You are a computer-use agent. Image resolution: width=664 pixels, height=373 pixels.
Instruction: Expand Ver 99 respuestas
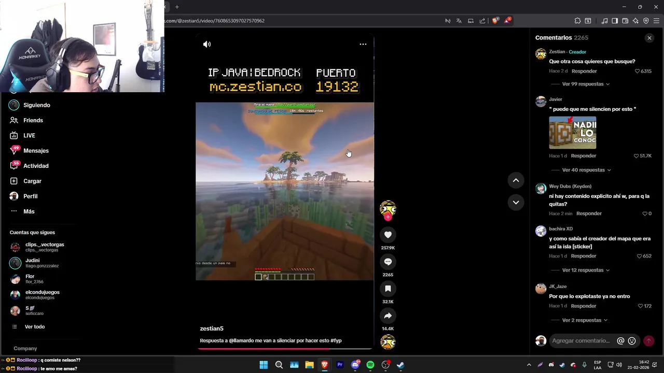tap(586, 84)
